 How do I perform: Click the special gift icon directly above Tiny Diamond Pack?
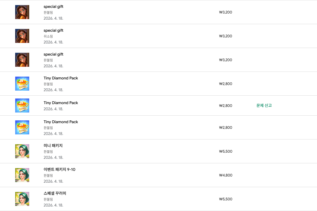point(22,60)
